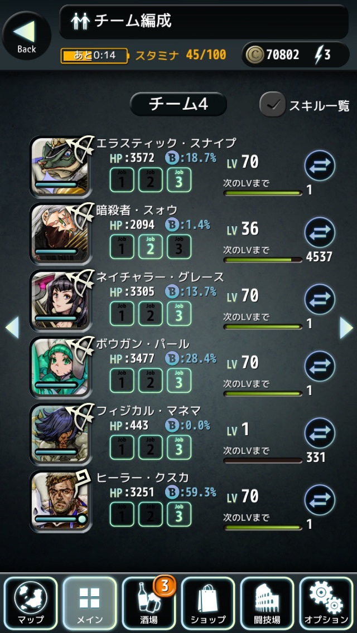Open the チーム4 team selector
The image size is (357, 633).
178,104
